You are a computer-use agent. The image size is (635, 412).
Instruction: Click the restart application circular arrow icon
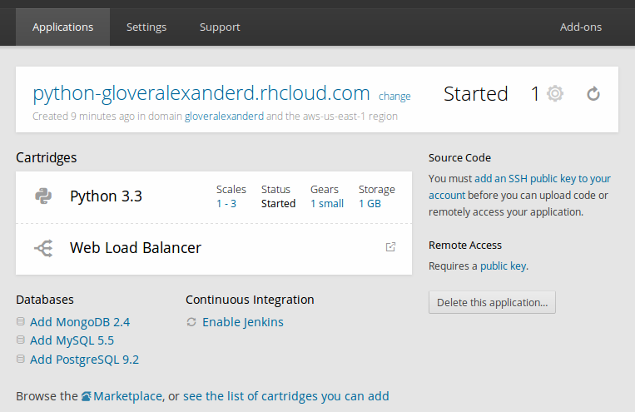point(593,94)
